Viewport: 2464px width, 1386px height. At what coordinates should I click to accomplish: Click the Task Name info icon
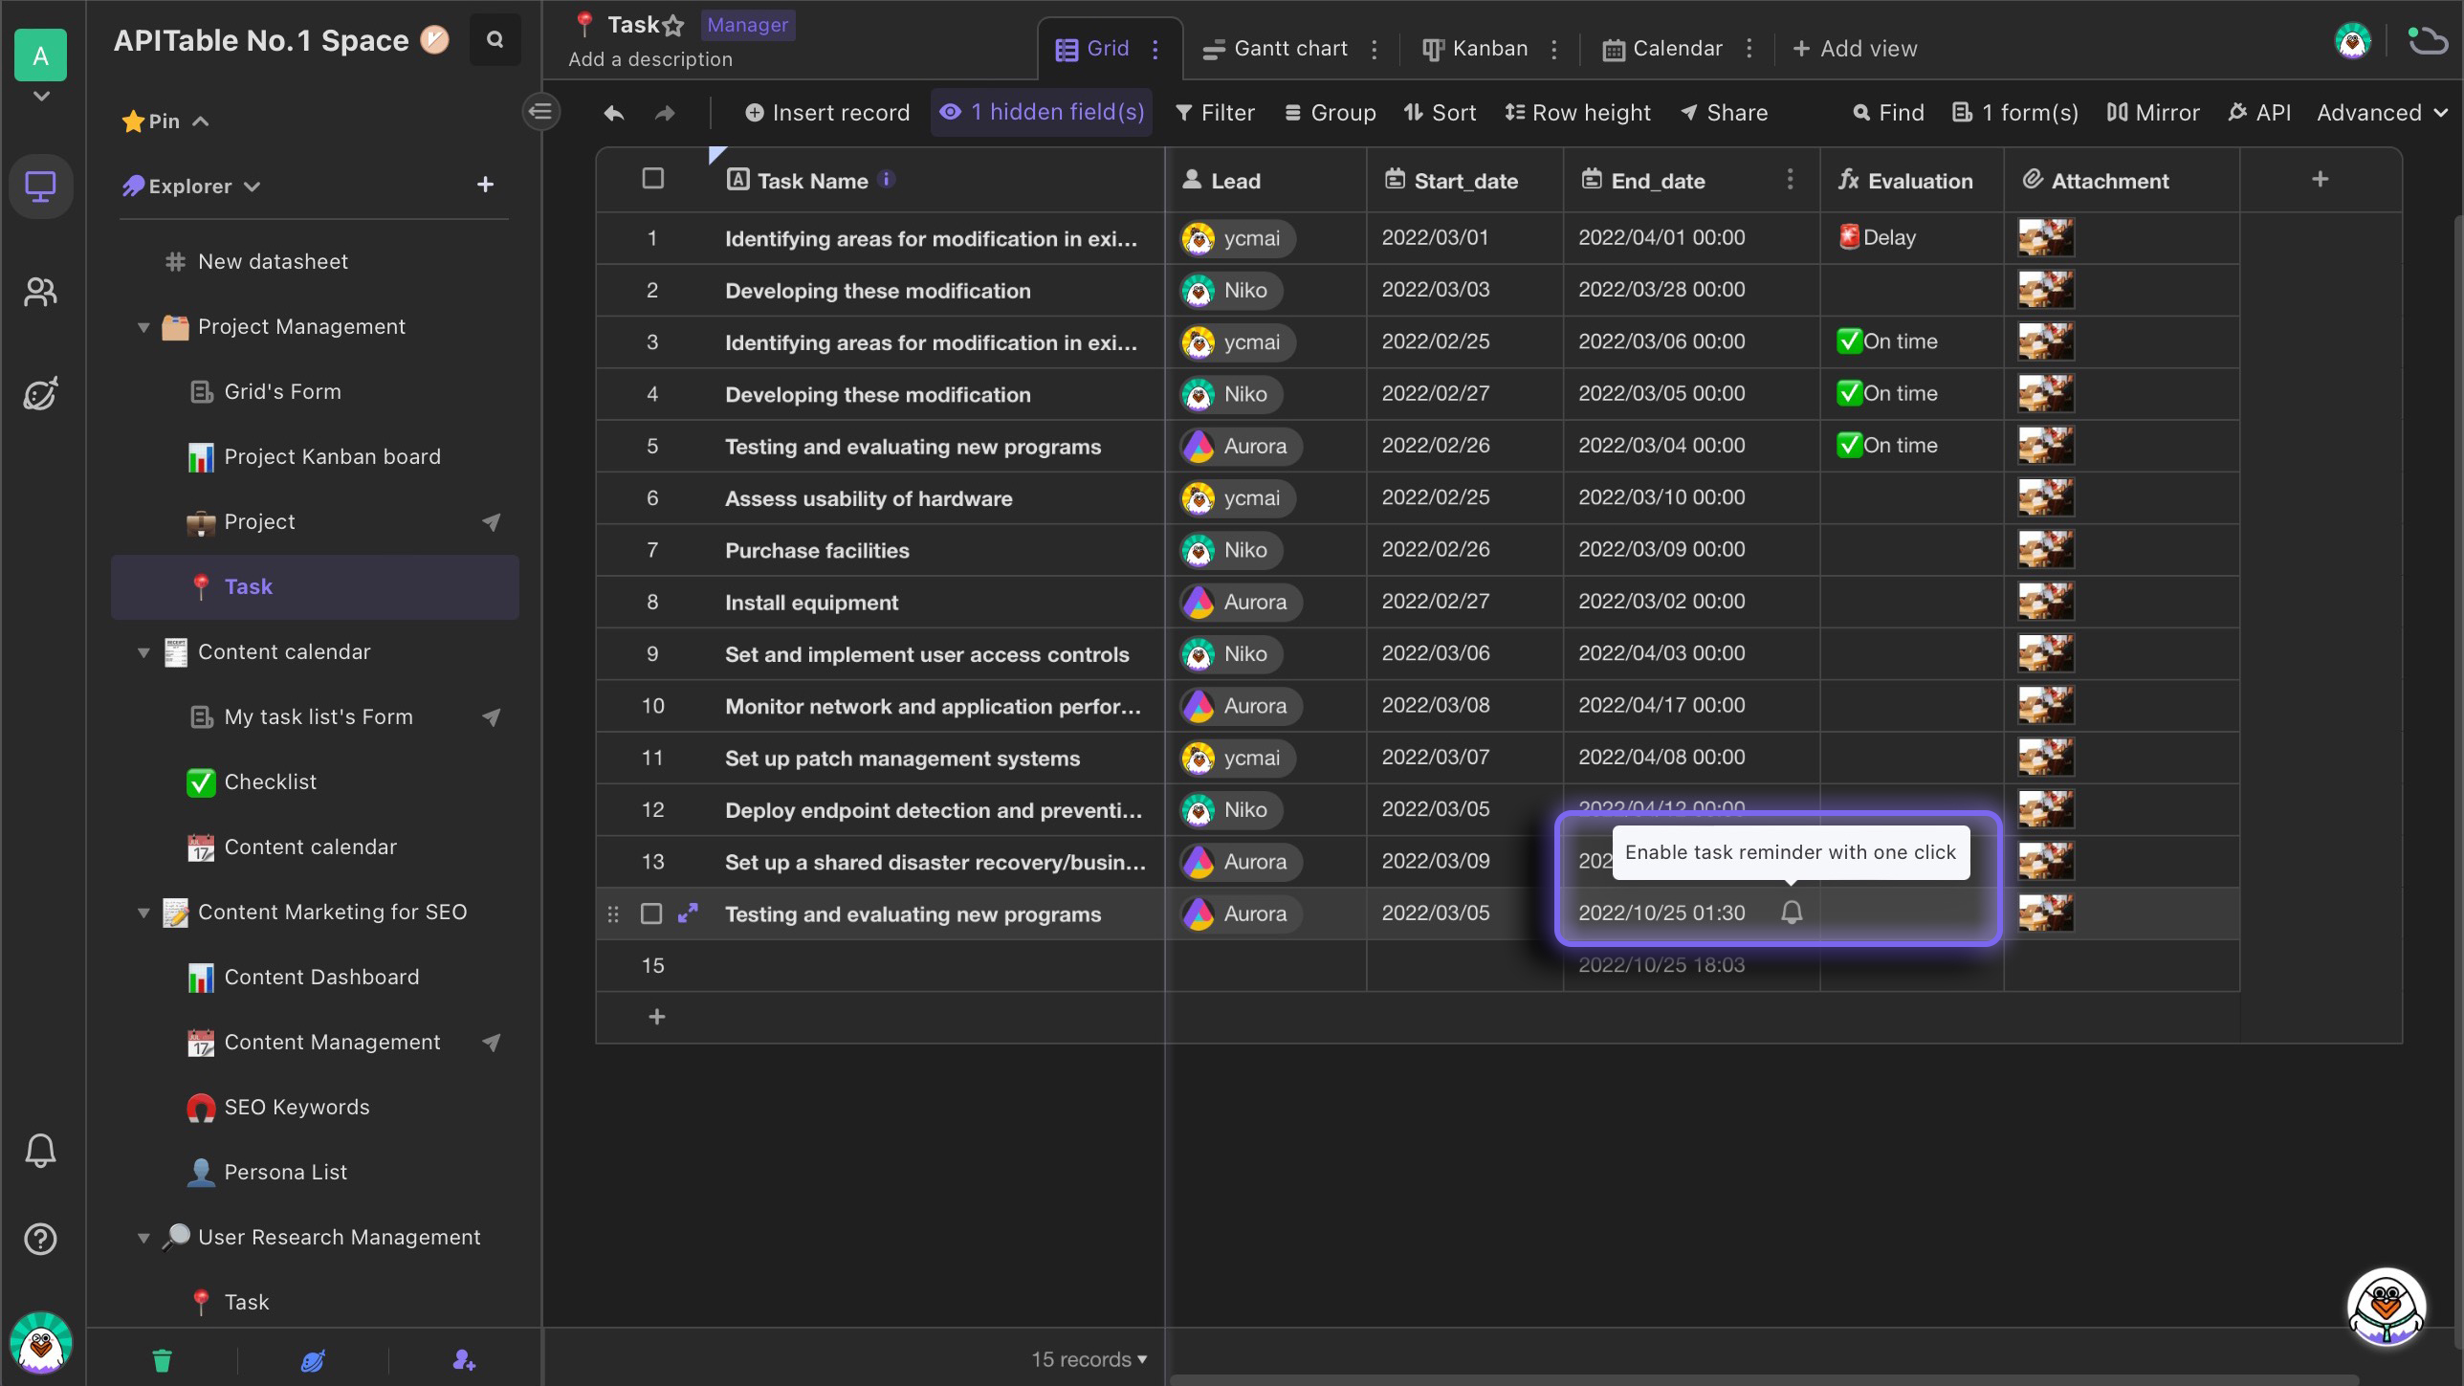coord(887,180)
